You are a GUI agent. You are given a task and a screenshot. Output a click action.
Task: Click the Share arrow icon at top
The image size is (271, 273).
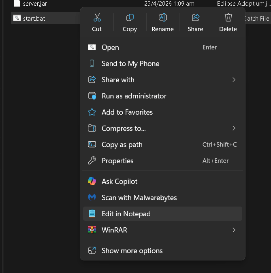click(195, 17)
